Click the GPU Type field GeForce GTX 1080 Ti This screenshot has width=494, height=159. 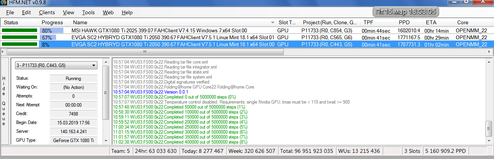[x=73, y=141]
